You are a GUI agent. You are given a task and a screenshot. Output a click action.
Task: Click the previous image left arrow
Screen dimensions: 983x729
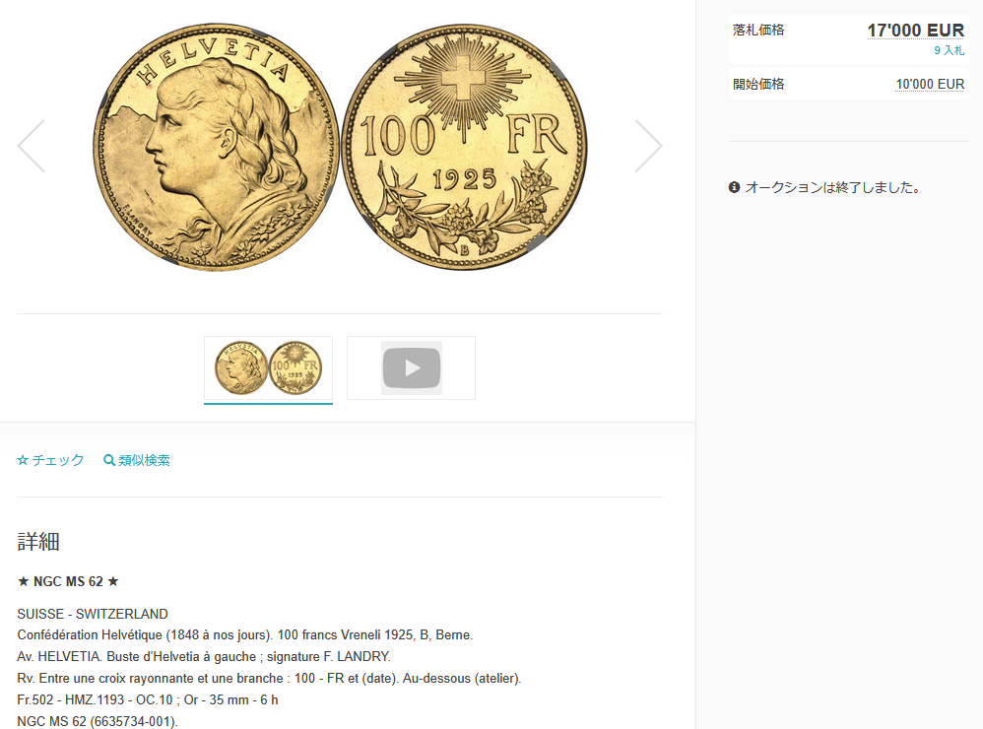point(32,146)
